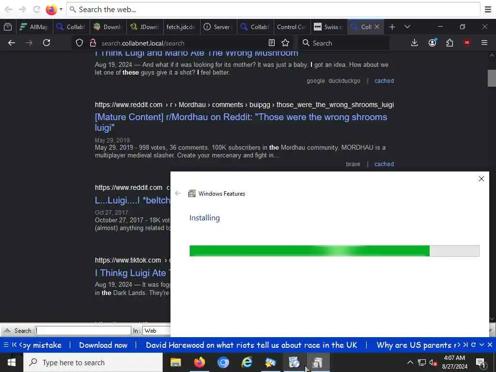Click the search.collabnet.local address bar
Screen dimensions: 496x372
click(x=182, y=43)
